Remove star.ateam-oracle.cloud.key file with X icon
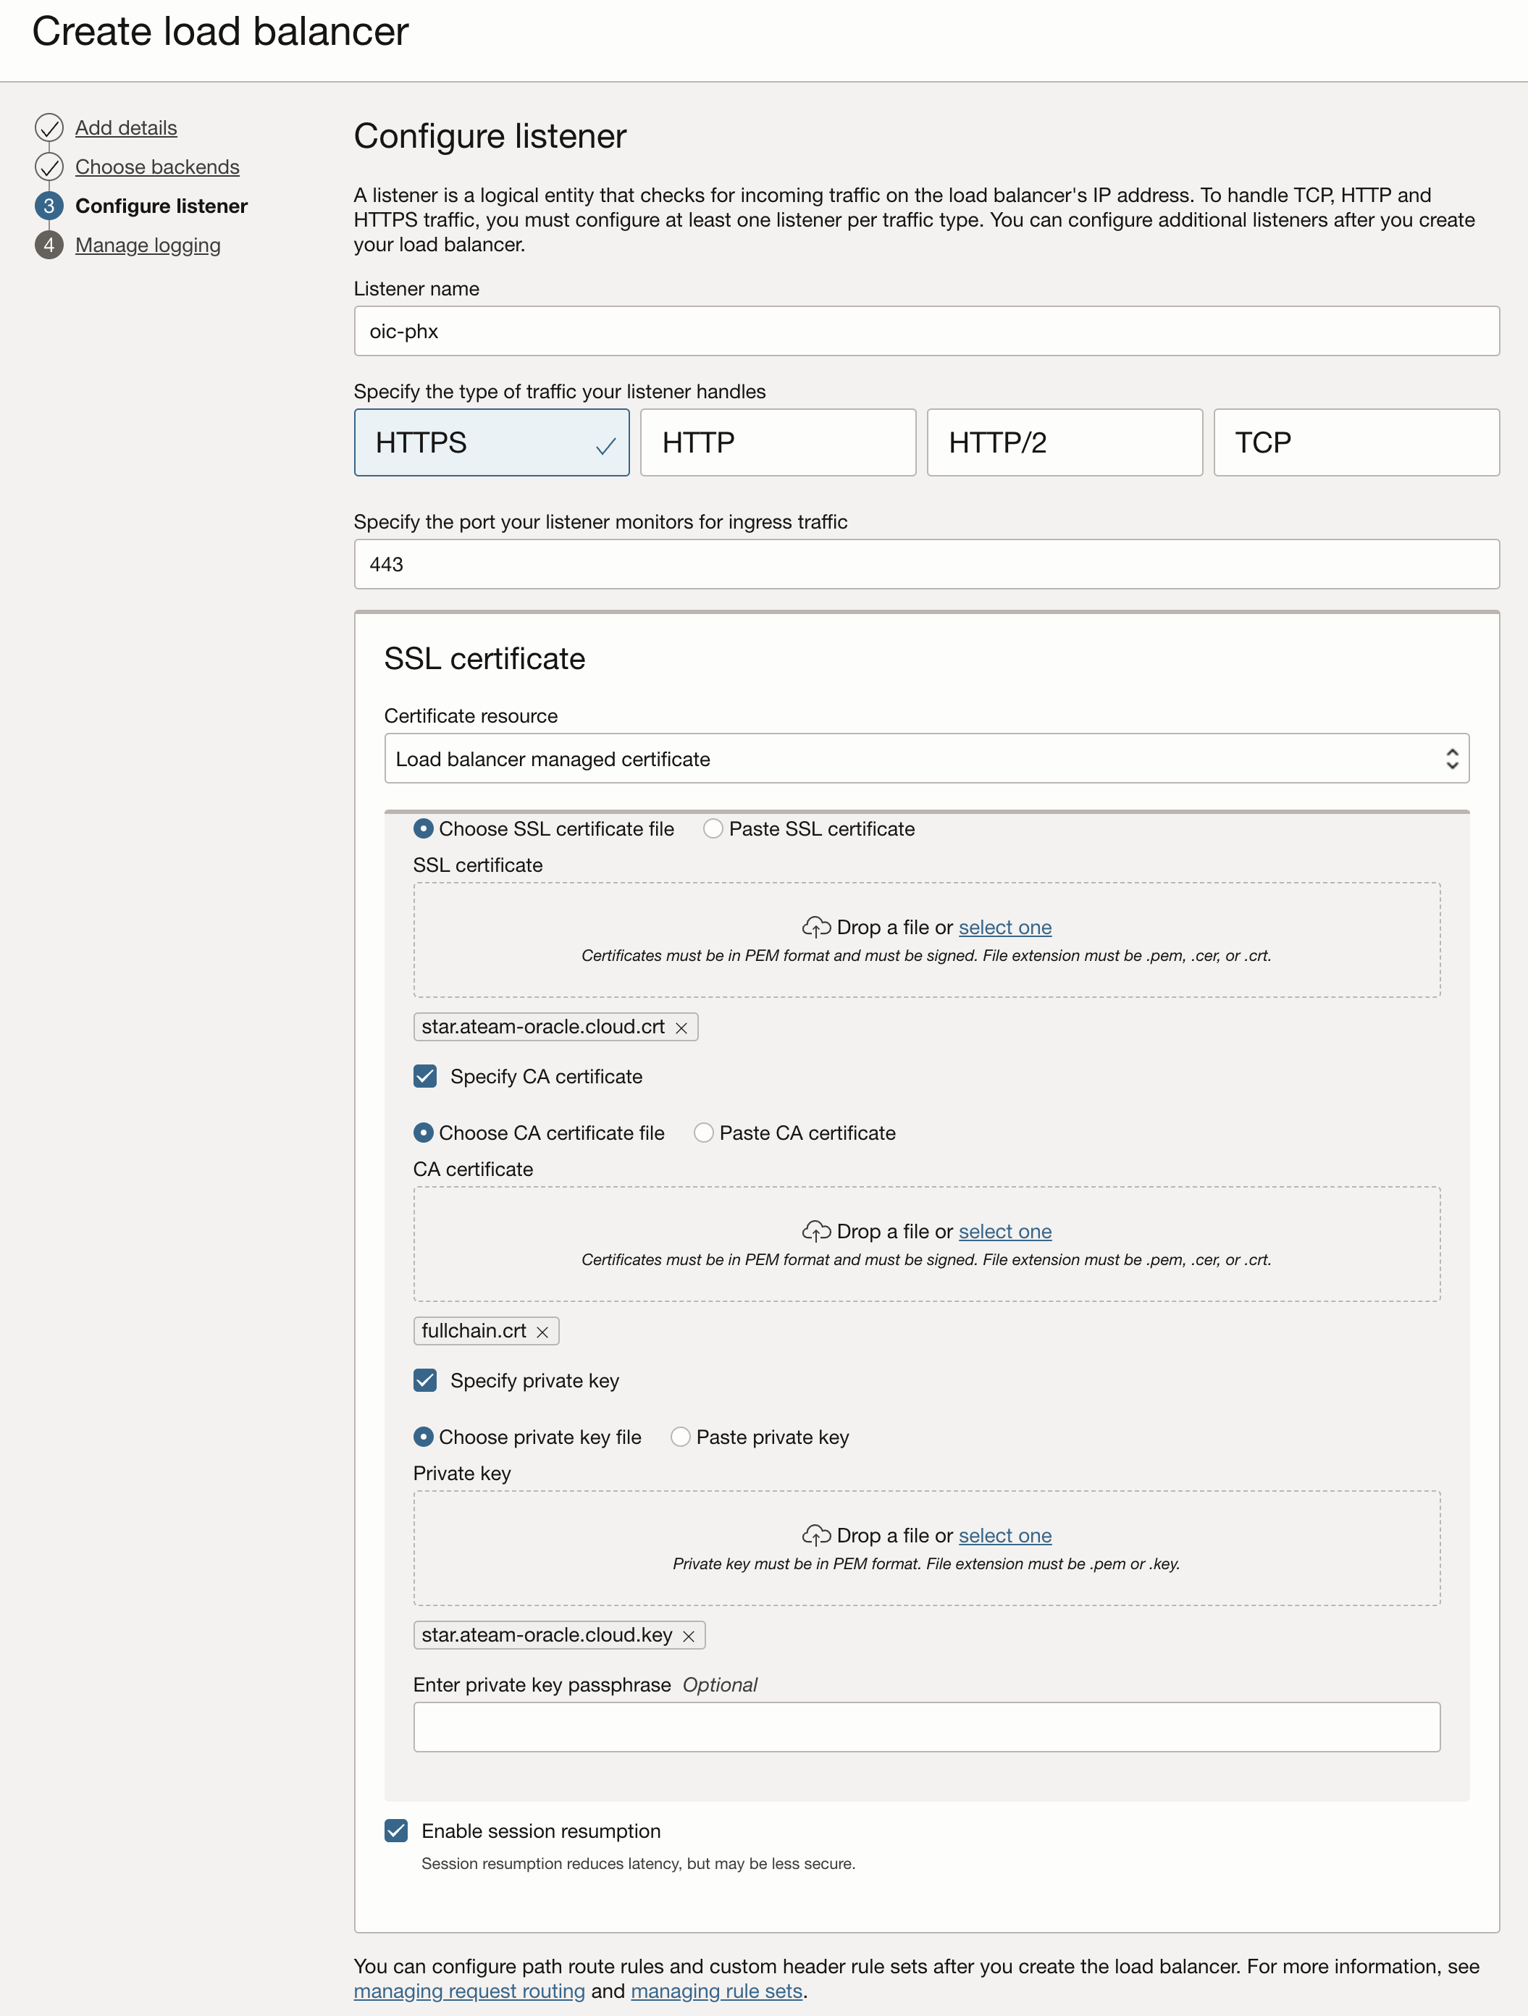This screenshot has height=2016, width=1528. [689, 1637]
